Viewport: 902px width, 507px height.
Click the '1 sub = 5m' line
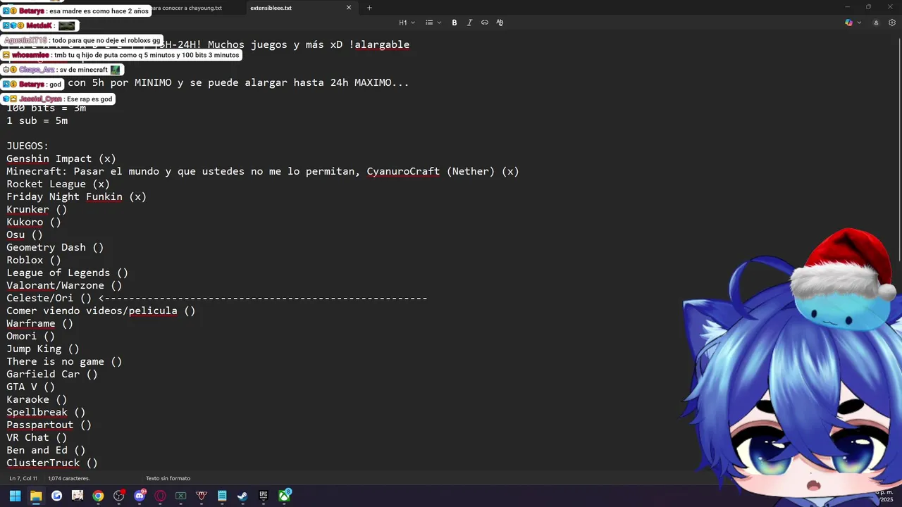click(37, 120)
